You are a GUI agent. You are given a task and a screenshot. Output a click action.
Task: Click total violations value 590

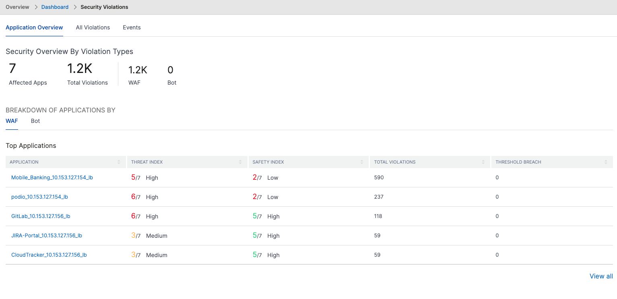(379, 177)
